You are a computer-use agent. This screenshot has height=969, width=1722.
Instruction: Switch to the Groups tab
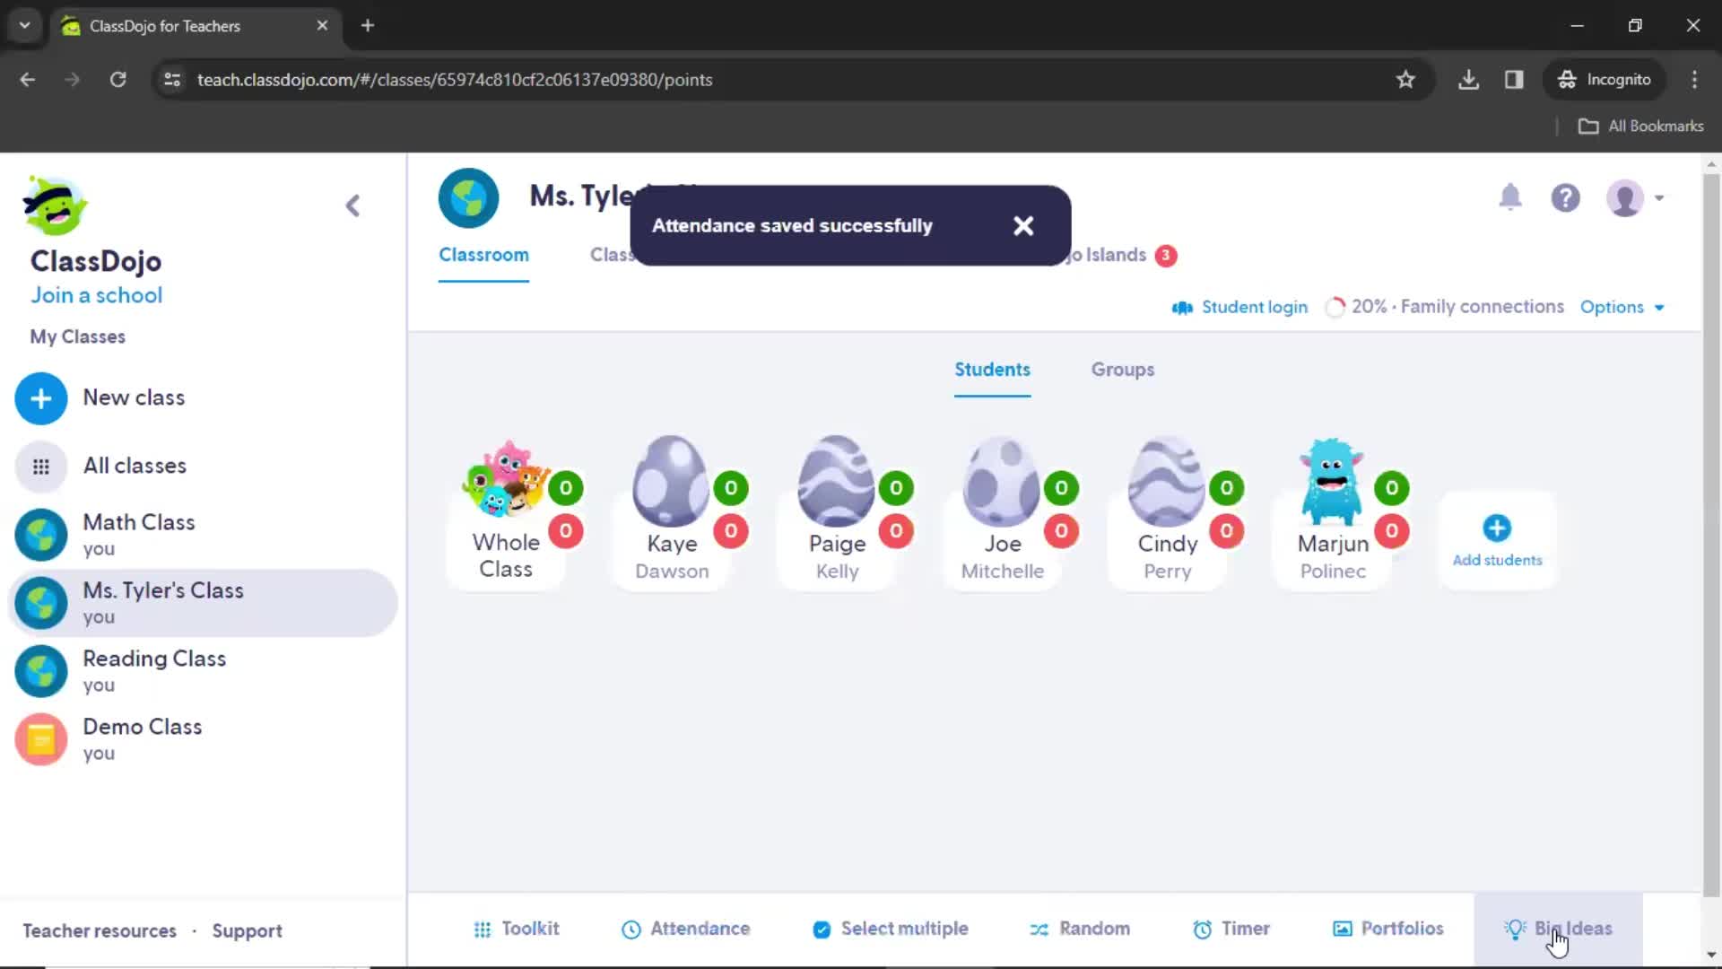[1122, 369]
